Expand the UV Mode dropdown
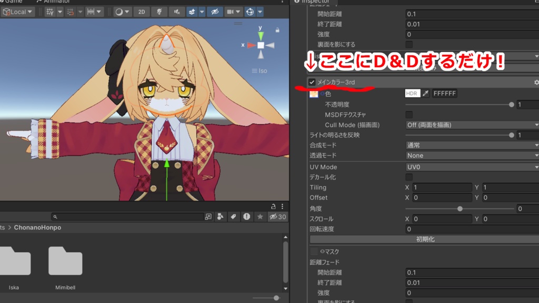539x303 pixels. coord(472,167)
